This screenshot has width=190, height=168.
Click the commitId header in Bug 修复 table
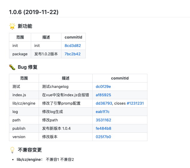120,78
